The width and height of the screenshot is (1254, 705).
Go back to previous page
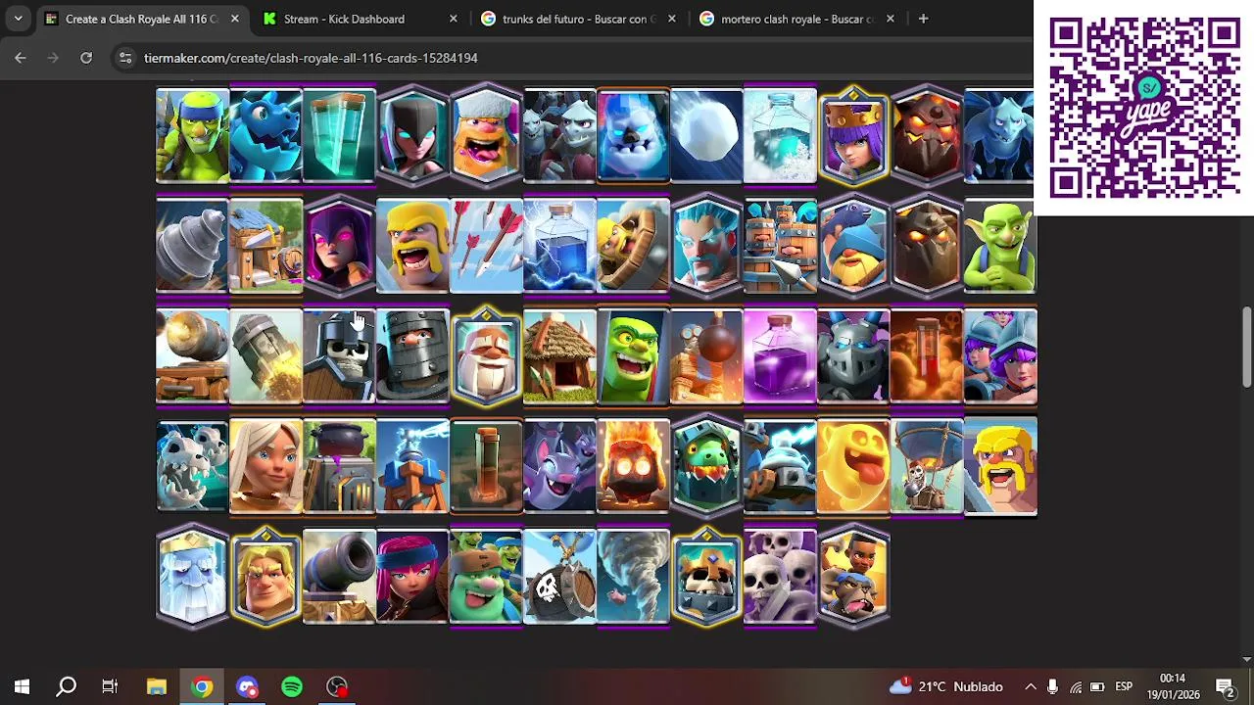pos(21,58)
